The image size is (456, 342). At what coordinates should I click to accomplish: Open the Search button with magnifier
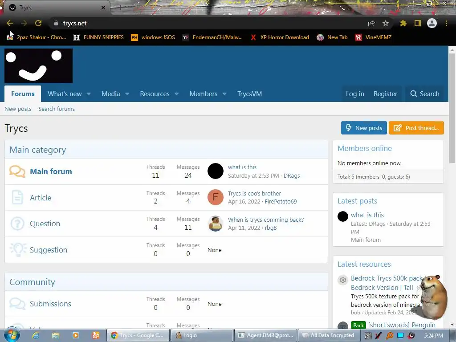point(424,94)
